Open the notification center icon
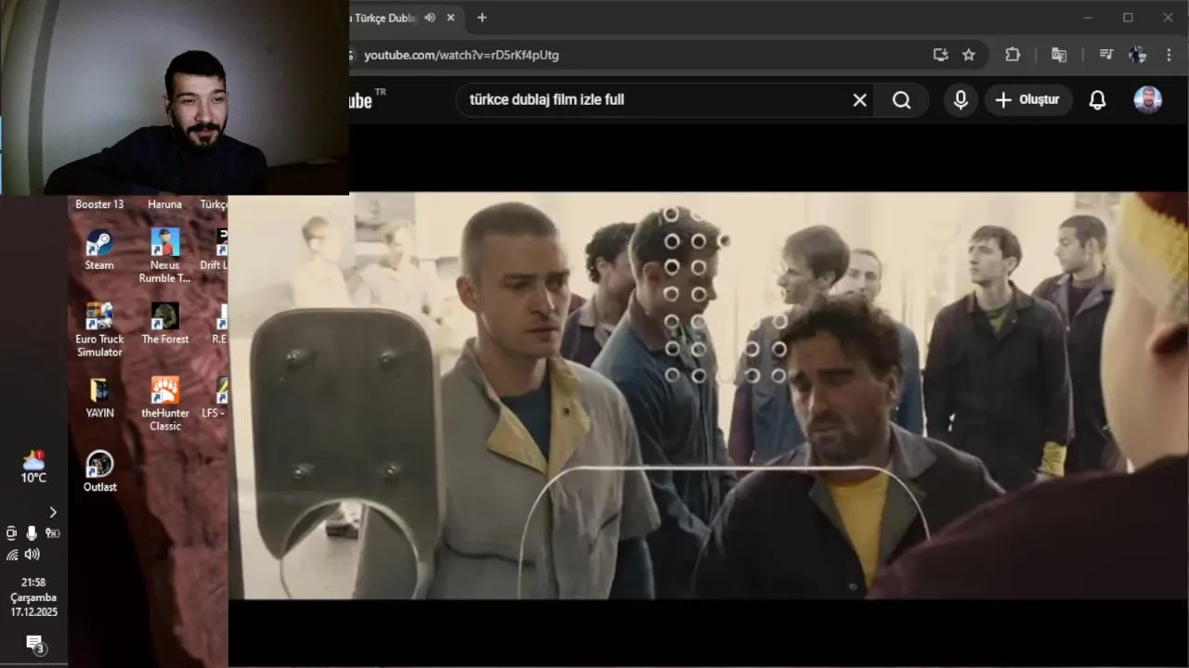This screenshot has height=668, width=1189. click(x=34, y=643)
